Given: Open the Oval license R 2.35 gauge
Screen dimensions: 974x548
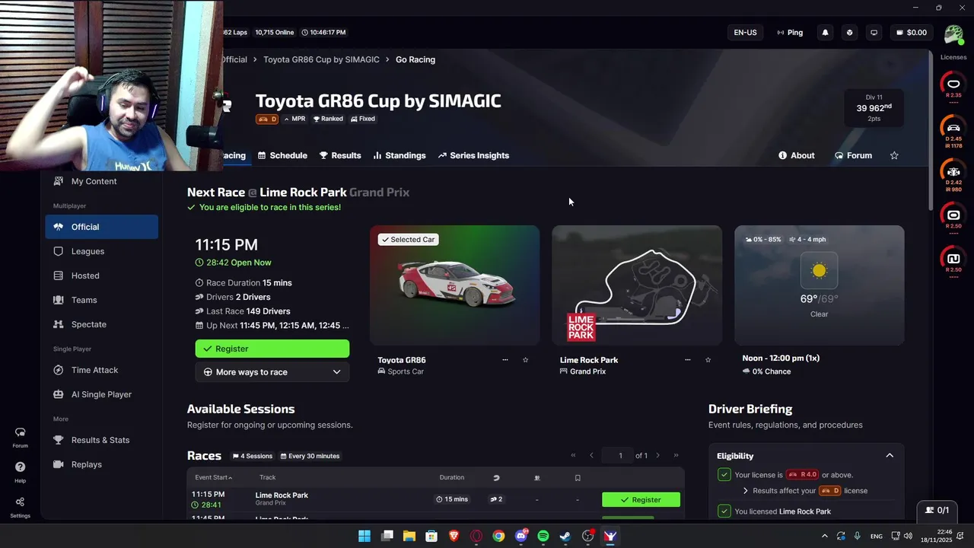Looking at the screenshot, I should click(x=953, y=85).
